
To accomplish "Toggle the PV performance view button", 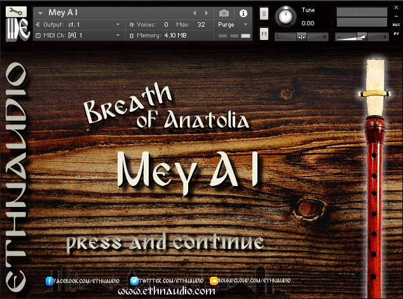I will coord(396,34).
